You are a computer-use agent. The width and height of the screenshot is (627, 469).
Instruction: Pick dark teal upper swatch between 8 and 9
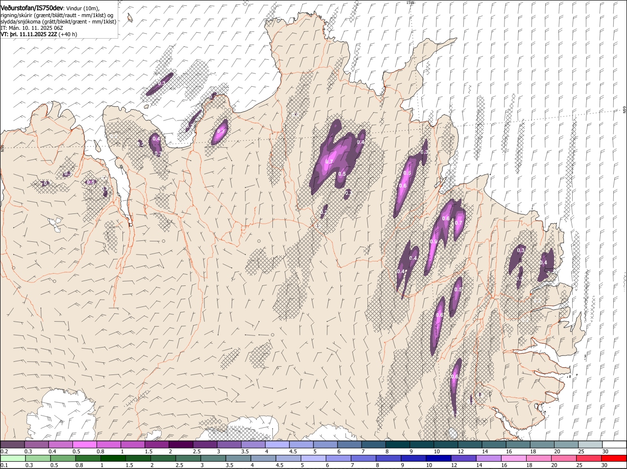397,445
